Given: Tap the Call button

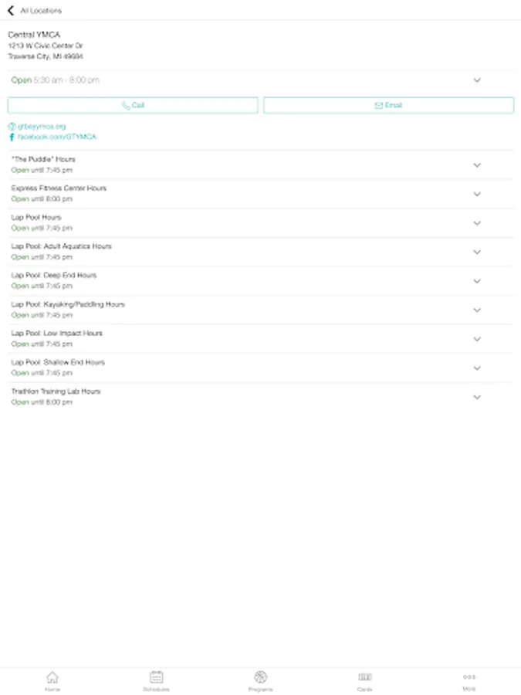Looking at the screenshot, I should click(133, 106).
